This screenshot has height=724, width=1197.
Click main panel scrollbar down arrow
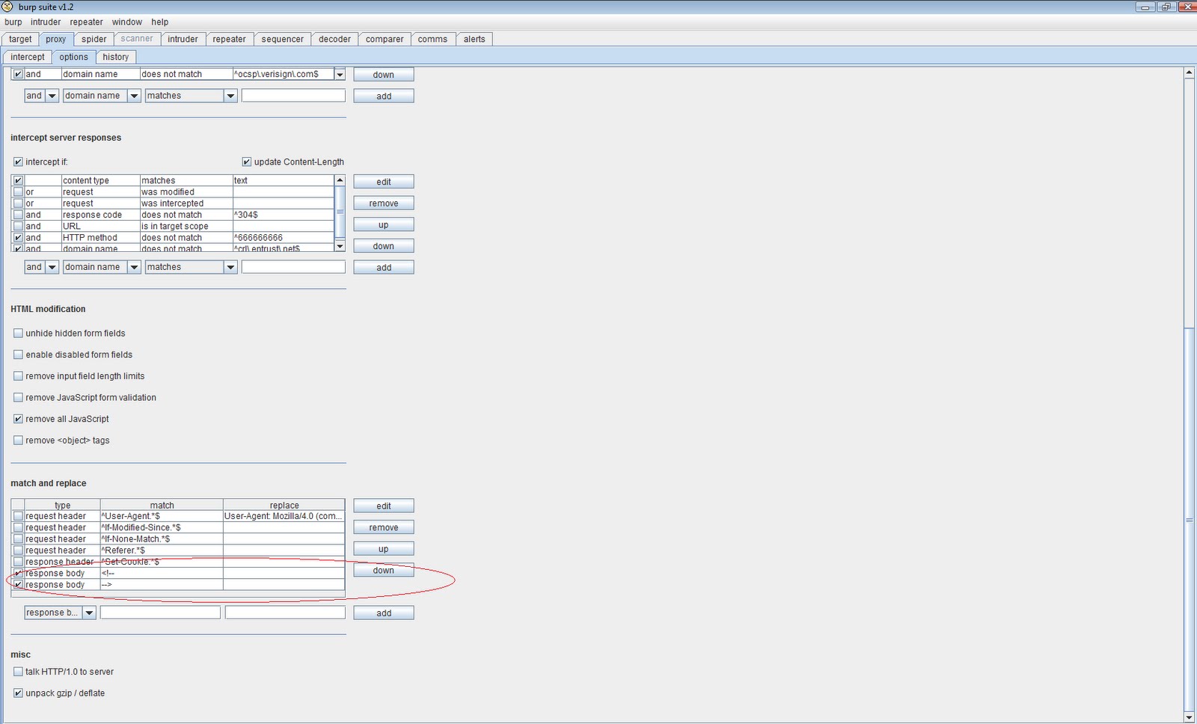click(1190, 717)
